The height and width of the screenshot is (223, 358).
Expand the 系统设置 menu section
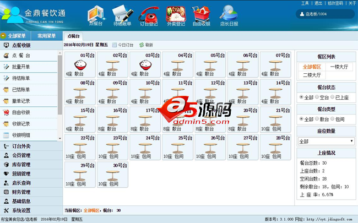pyautogui.click(x=31, y=210)
